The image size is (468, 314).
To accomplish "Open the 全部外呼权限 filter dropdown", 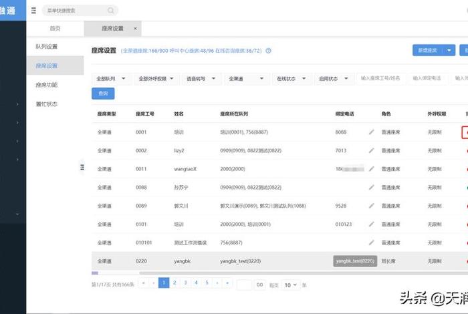I will 156,79.
